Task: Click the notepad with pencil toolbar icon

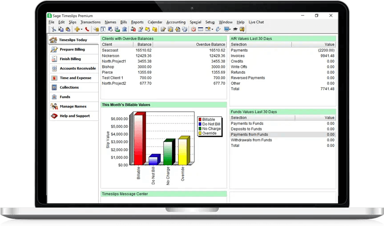Action: coord(163,29)
